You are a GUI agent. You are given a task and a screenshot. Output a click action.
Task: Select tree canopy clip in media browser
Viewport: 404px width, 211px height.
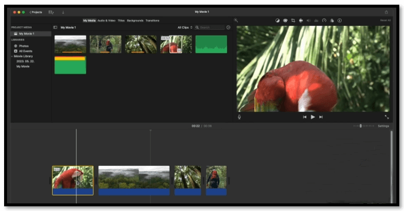[141, 45]
